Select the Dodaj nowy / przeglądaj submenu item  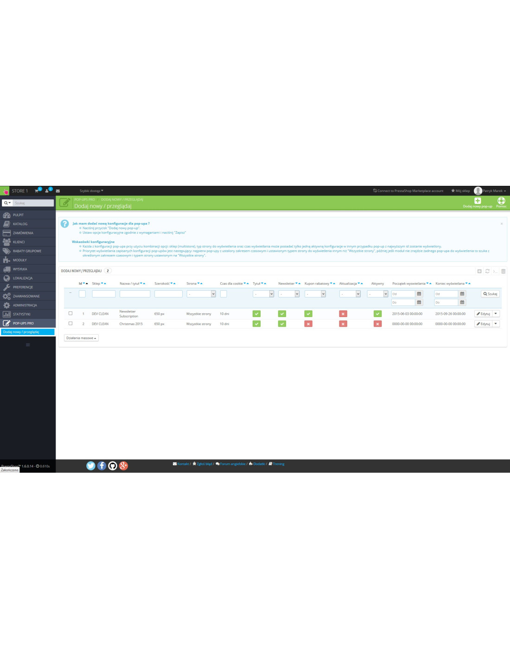(28, 332)
